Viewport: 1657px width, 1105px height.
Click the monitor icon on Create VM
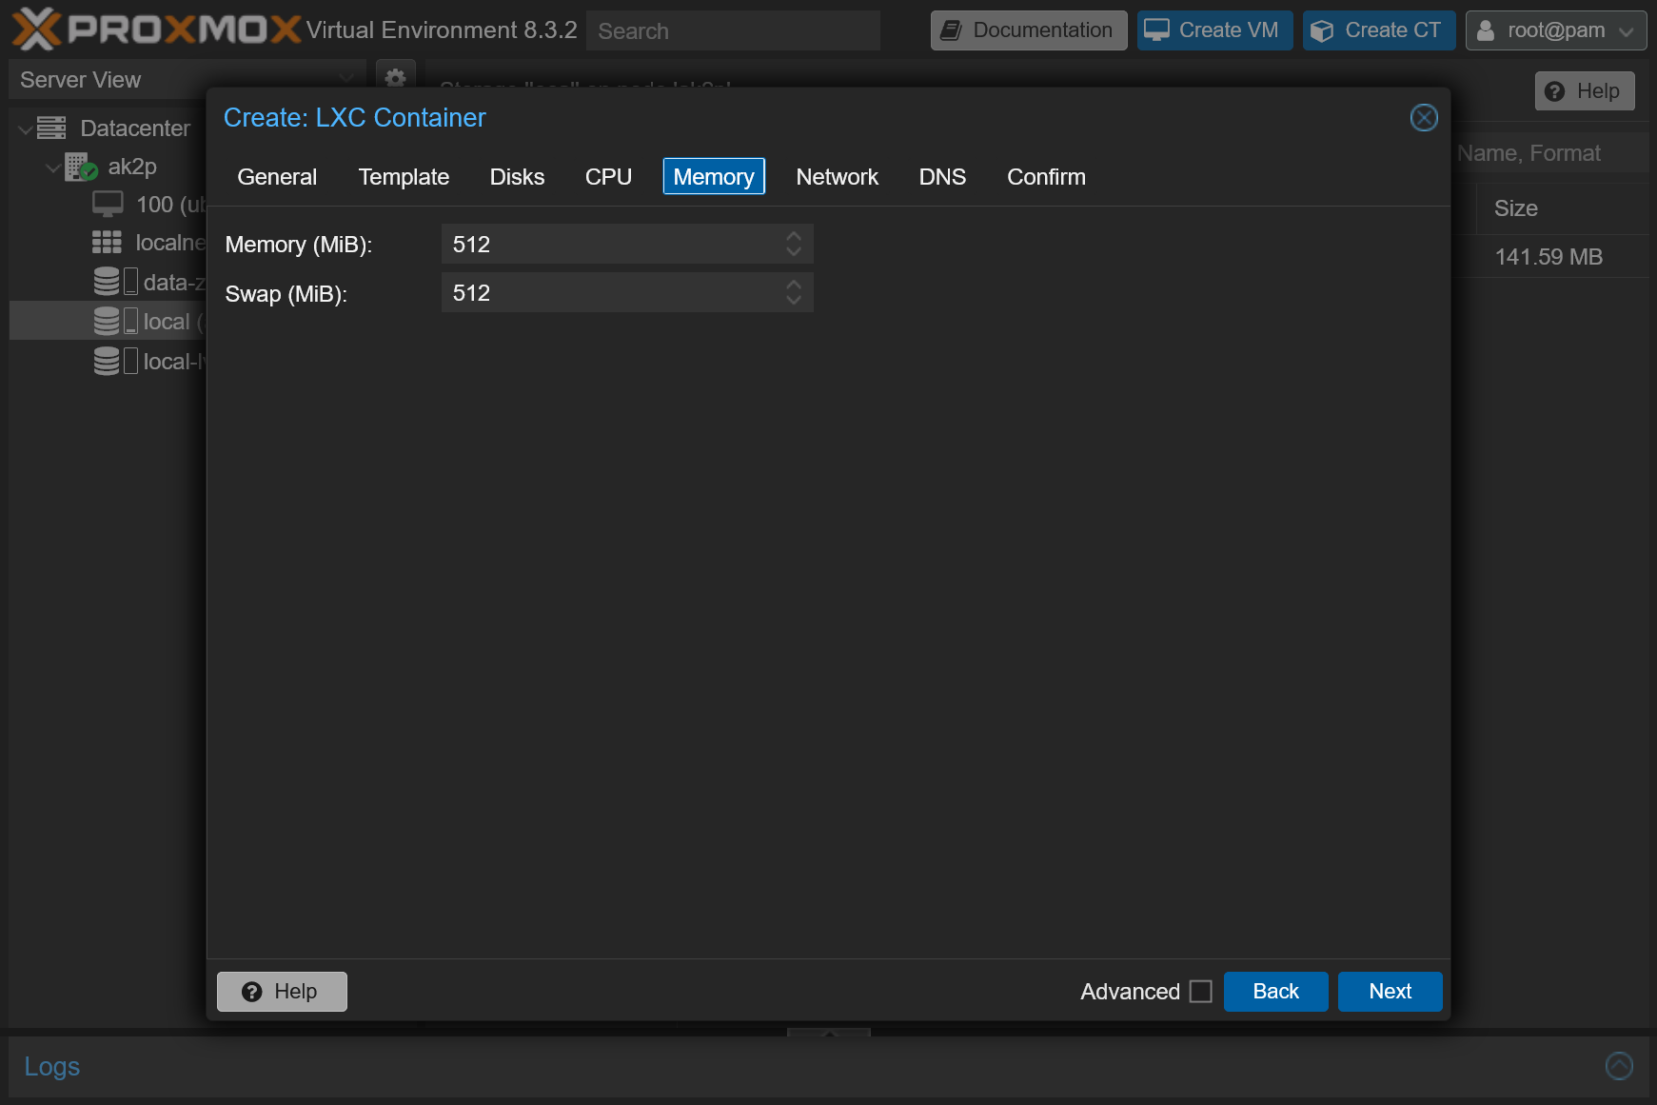tap(1156, 30)
